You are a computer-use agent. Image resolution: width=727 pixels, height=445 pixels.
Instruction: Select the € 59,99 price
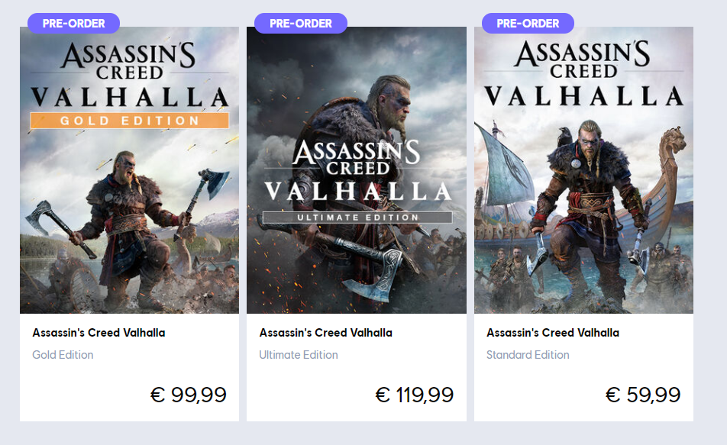643,395
